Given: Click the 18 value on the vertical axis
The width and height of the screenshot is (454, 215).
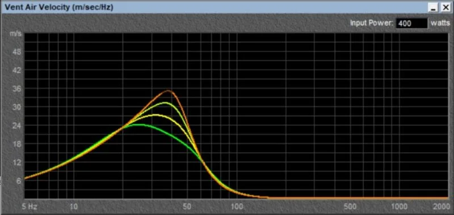Looking at the screenshot, I should [16, 144].
